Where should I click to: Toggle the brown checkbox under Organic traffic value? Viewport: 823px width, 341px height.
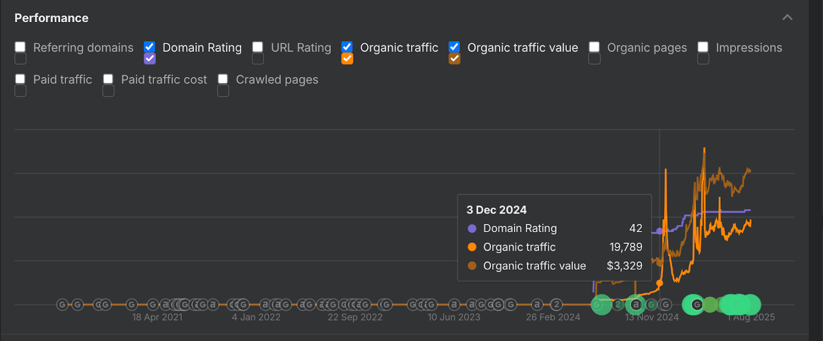point(454,59)
